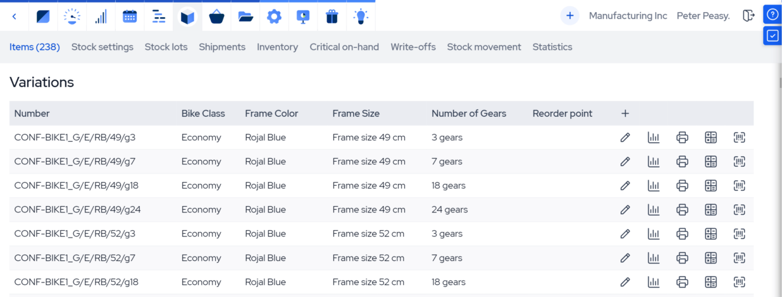Add a new column with plus header
The height and width of the screenshot is (297, 782).
[625, 114]
